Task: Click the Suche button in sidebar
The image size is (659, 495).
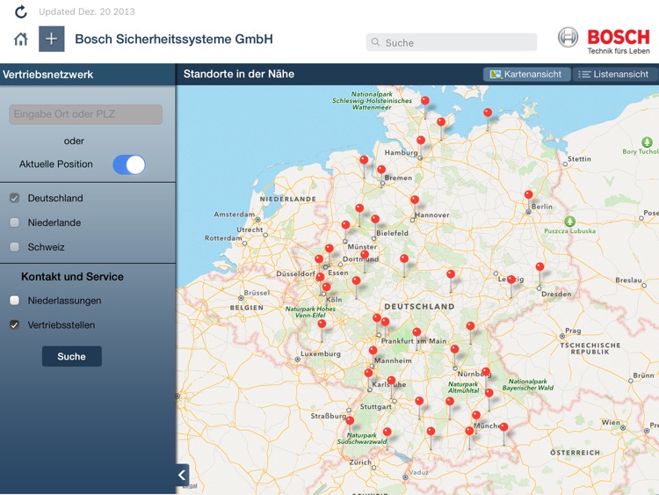Action: 72,356
